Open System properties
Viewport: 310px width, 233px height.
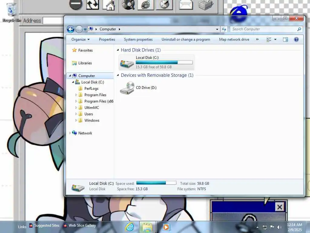click(x=138, y=39)
